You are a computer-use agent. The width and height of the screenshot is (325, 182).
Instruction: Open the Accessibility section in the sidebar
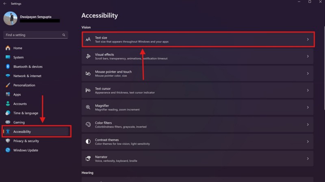(x=22, y=132)
